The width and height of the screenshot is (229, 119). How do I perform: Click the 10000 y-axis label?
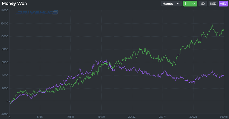(4, 36)
